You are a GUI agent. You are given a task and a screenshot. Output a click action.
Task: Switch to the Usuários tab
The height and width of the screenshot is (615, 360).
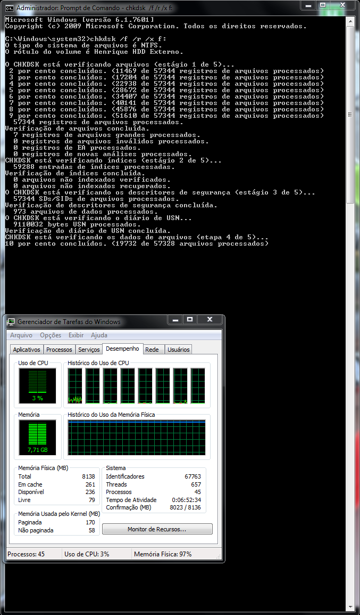click(x=179, y=350)
